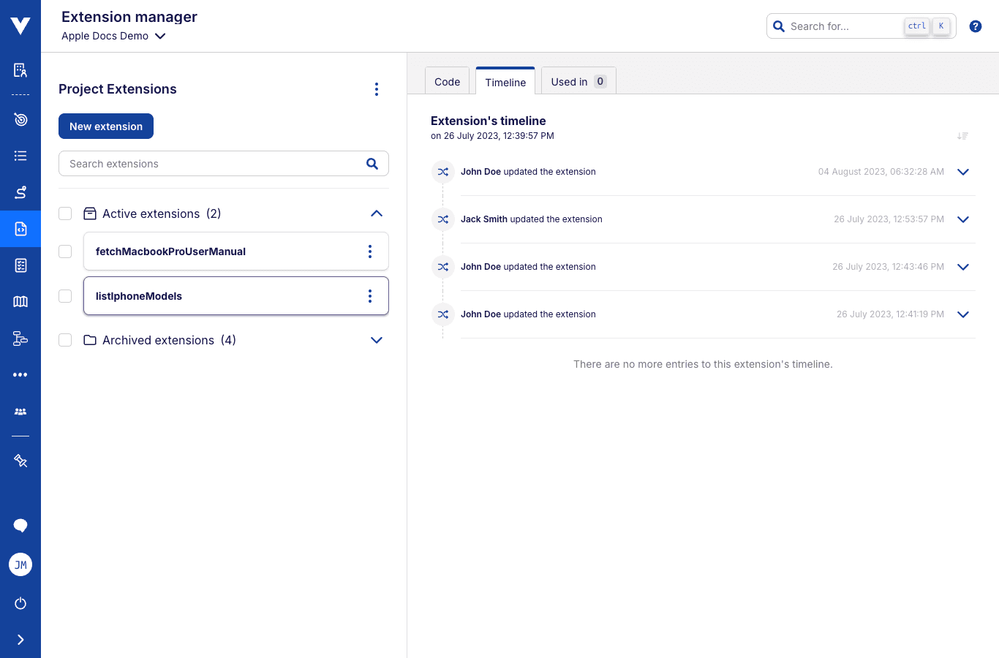This screenshot has height=658, width=999.
Task: Click the New extension button
Action: (x=106, y=126)
